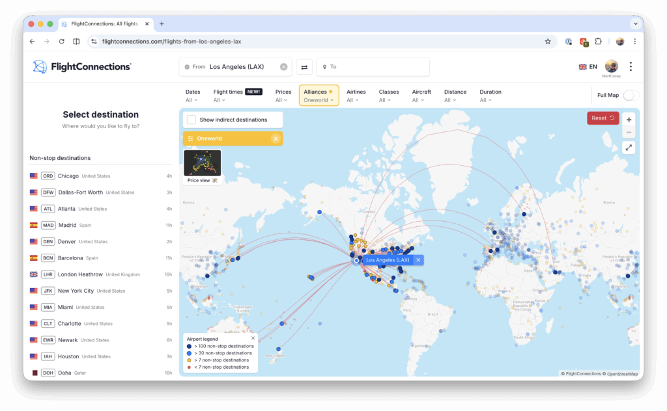Viewport: 667px width, 411px height.
Task: Swap From and To airports with arrows icon
Action: tap(304, 66)
